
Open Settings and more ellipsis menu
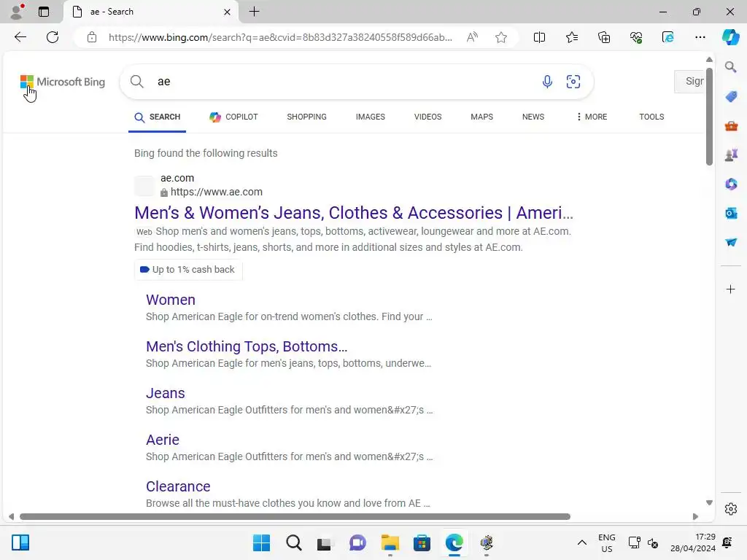coord(700,37)
